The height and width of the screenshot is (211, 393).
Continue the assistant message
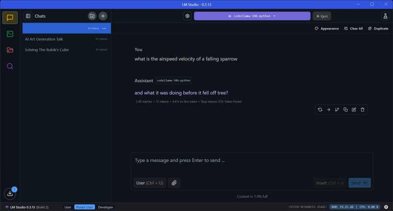pyautogui.click(x=329, y=109)
